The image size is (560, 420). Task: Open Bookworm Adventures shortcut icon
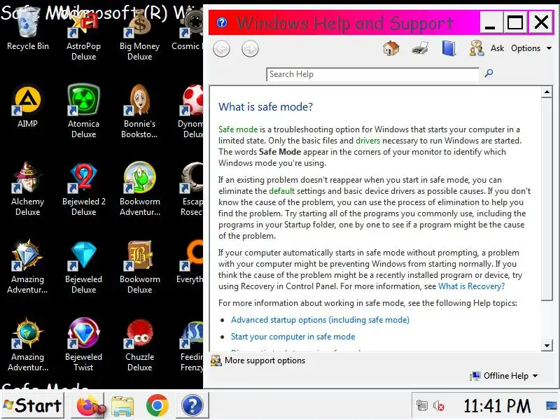tap(139, 189)
